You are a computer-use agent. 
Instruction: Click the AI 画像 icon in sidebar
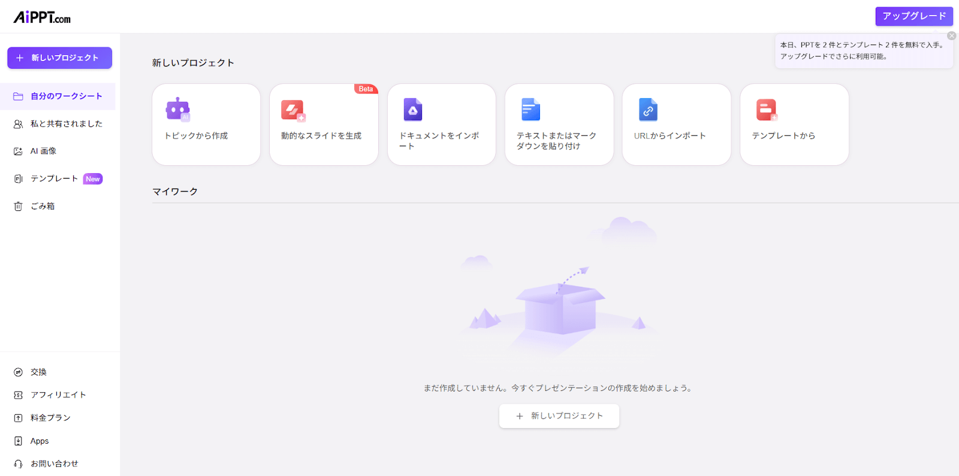[x=19, y=151]
